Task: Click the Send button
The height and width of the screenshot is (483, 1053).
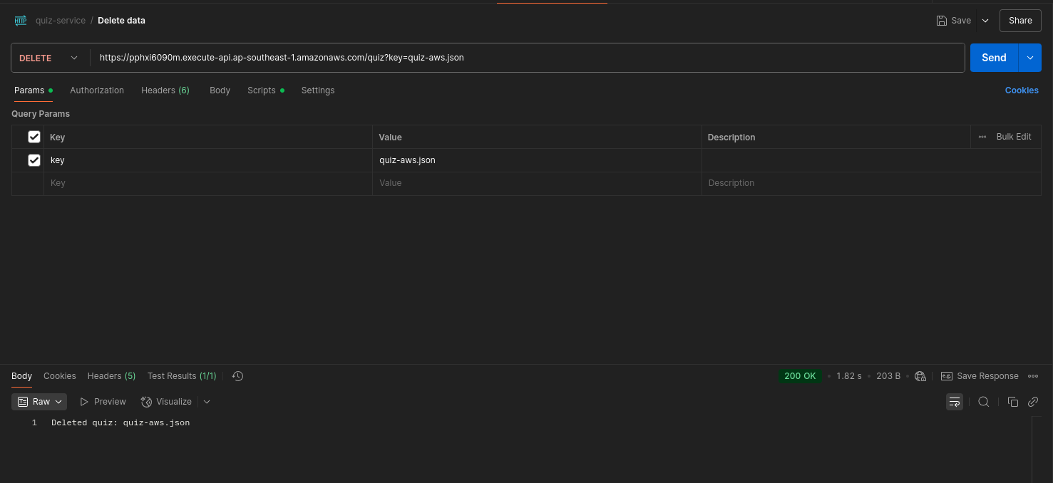Action: tap(994, 58)
